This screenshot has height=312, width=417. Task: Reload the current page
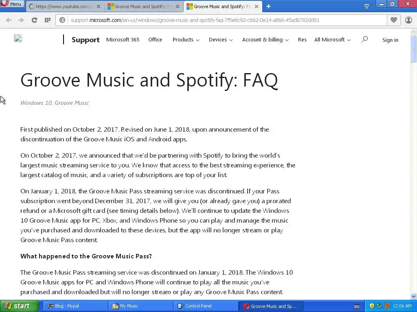click(34, 20)
